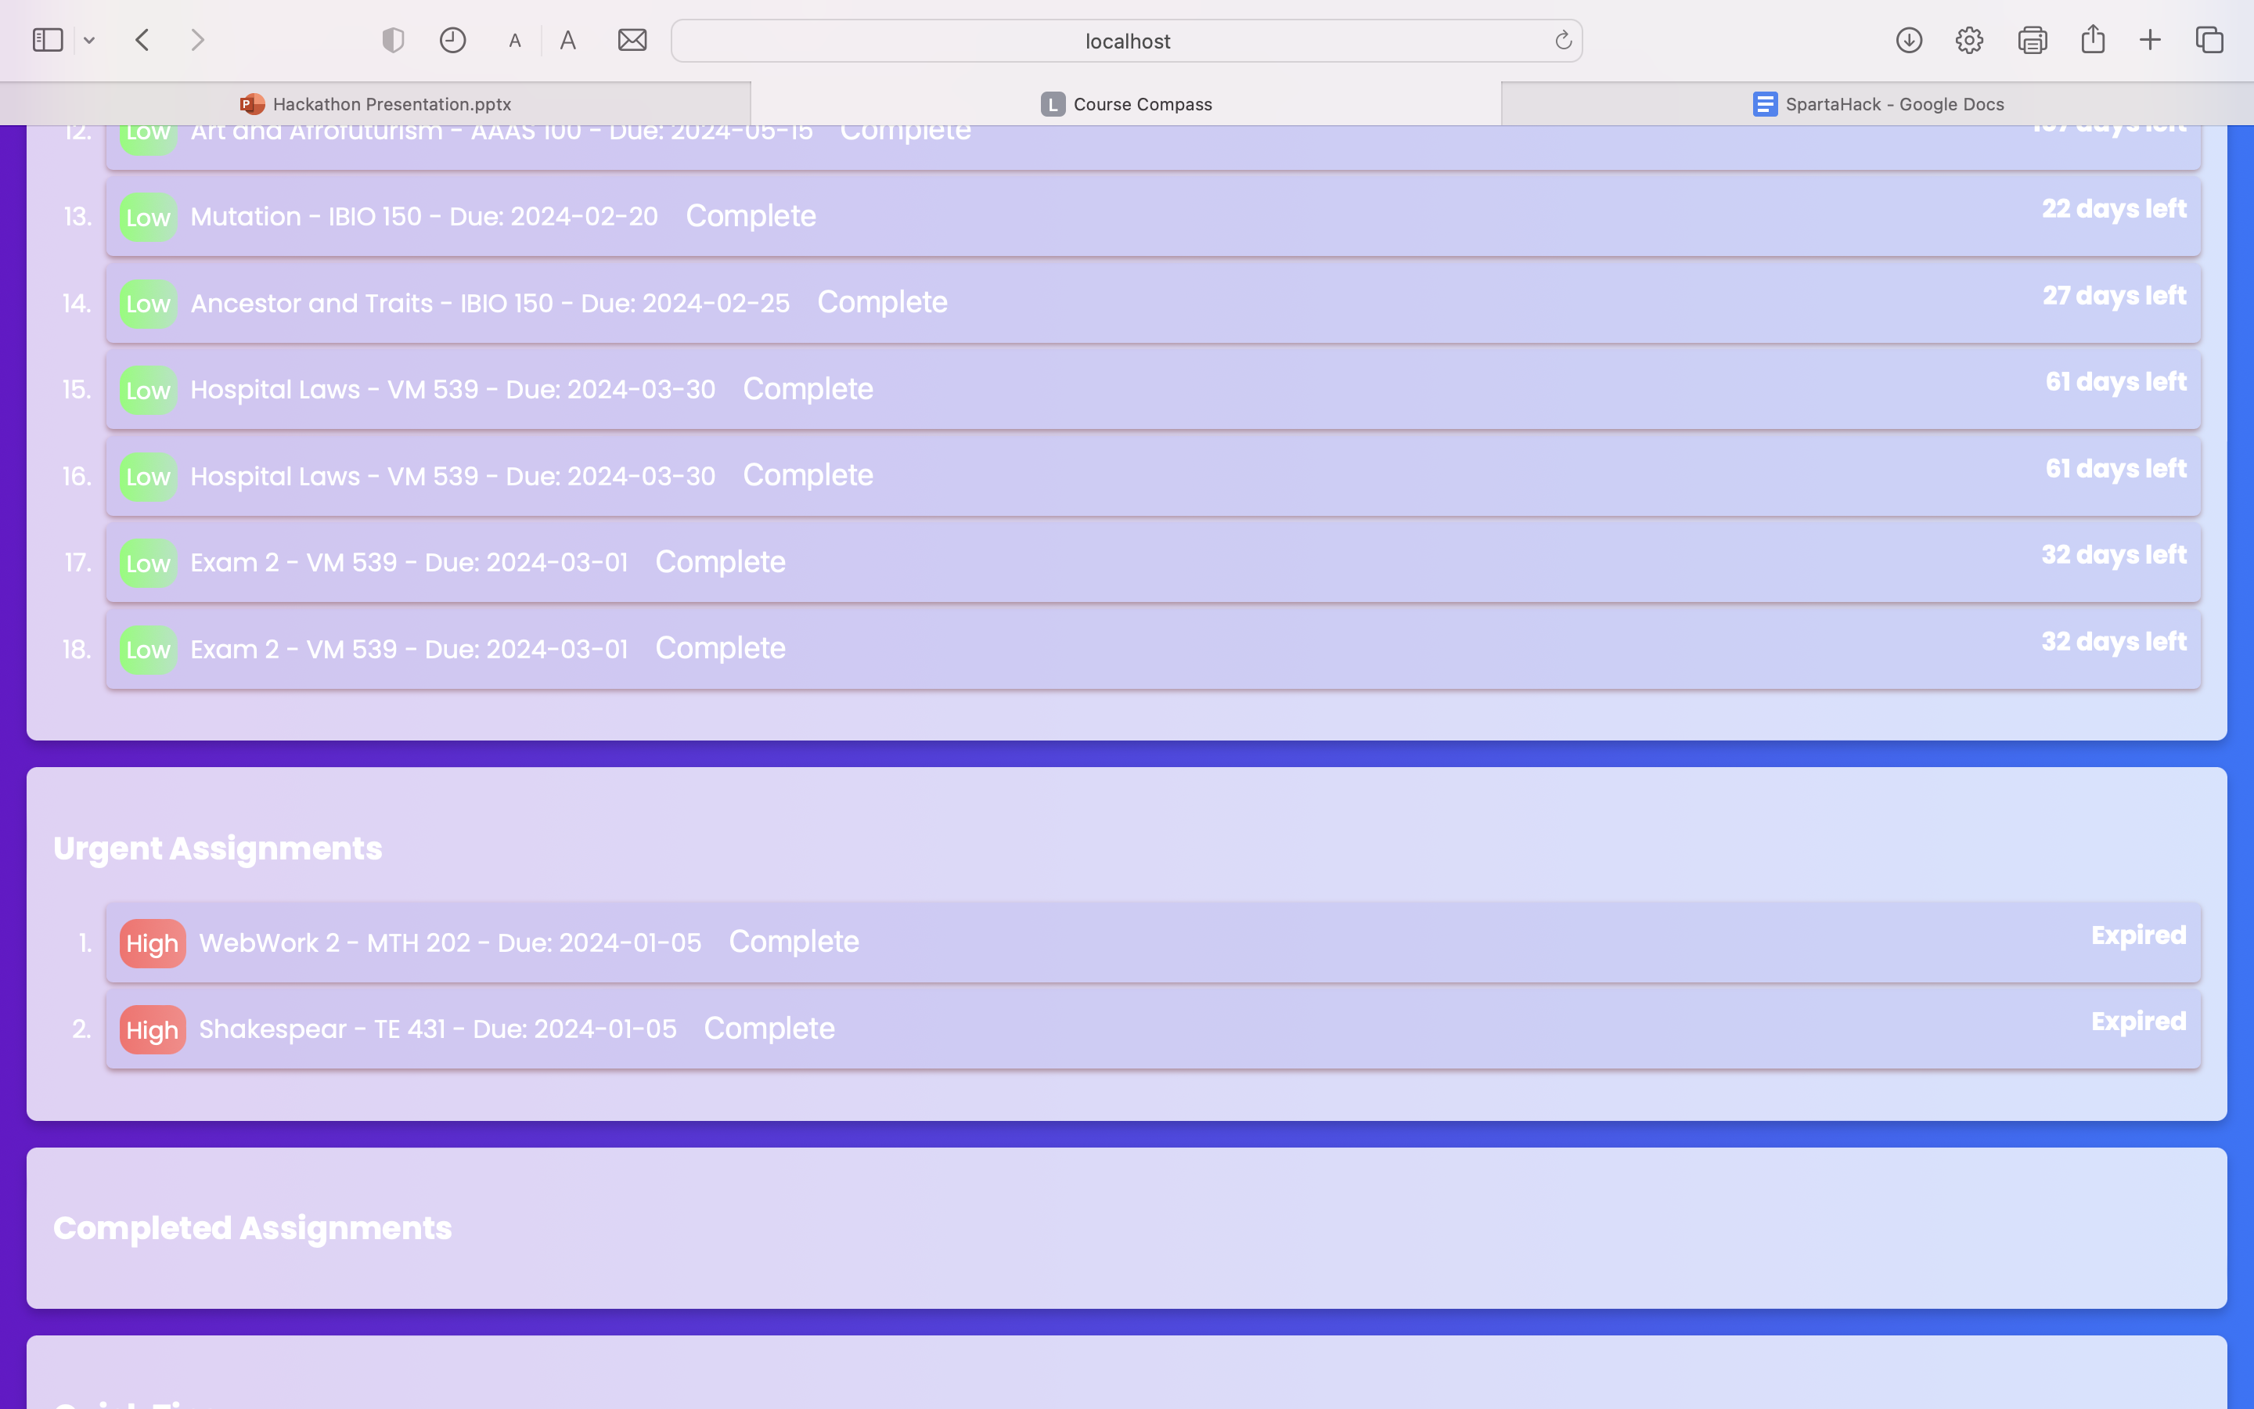Toggle the Safari sidebar icon
Image resolution: width=2254 pixels, height=1409 pixels.
[x=48, y=40]
